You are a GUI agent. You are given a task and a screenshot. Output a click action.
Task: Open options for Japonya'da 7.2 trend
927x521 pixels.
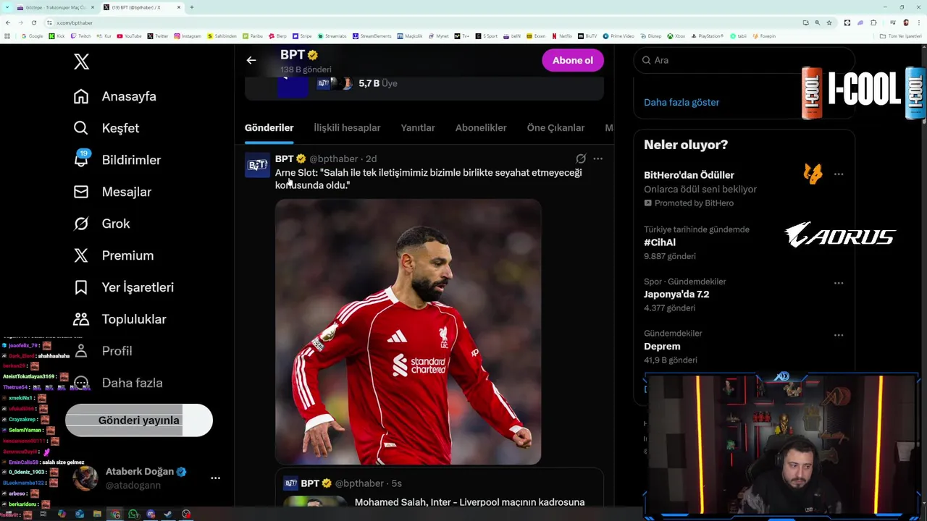coord(839,283)
